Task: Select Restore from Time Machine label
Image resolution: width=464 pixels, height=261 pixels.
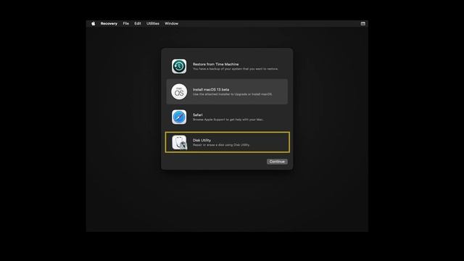Action: point(215,65)
